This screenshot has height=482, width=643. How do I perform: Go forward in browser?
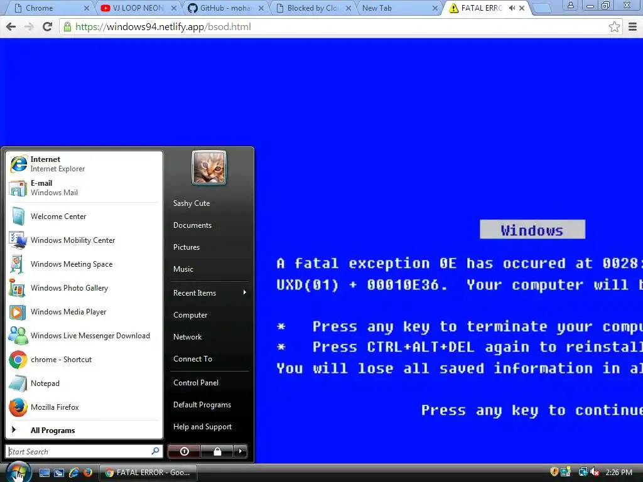29,26
